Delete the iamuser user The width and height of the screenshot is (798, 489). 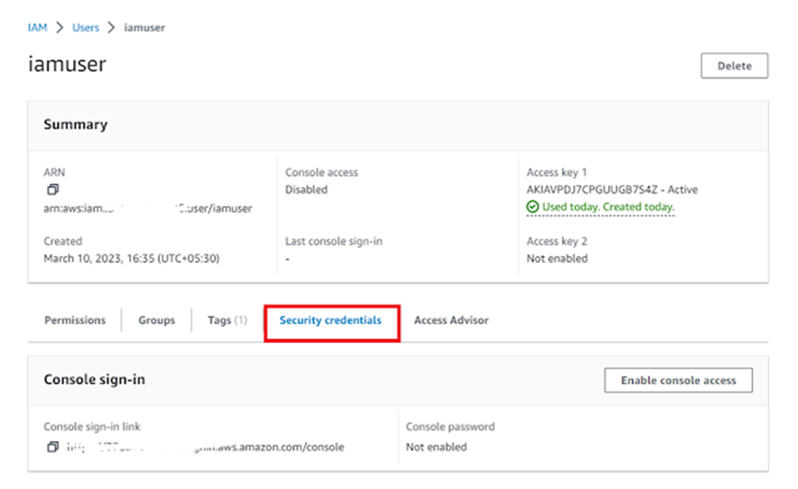coord(734,66)
